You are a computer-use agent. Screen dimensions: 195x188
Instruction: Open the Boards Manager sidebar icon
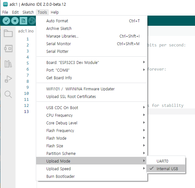8,49
